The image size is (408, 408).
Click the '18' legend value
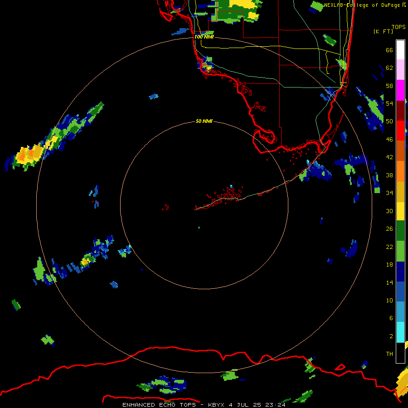[389, 265]
